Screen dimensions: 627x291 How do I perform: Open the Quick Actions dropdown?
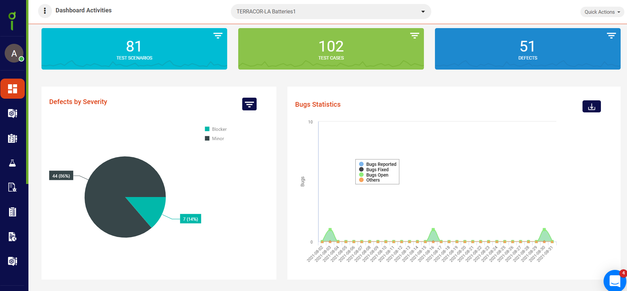click(x=602, y=12)
